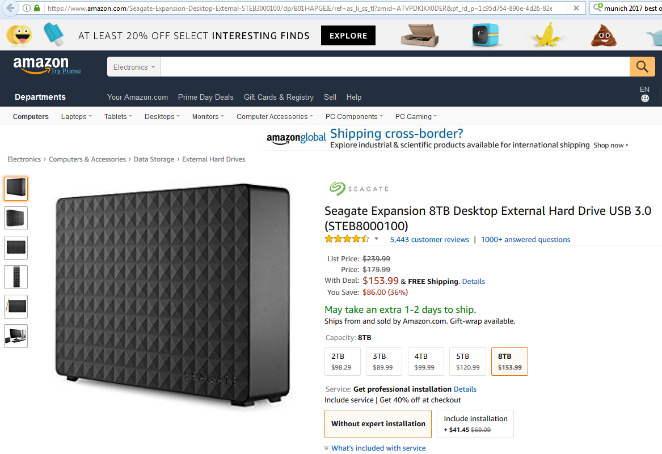Screen dimensions: 662x454
Task: Click the browser back arrow
Action: tap(10, 8)
